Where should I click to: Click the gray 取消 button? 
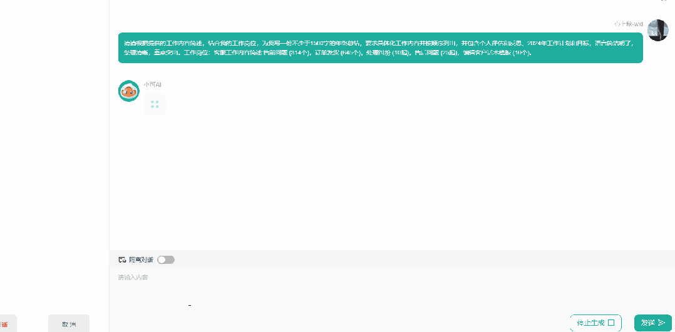pos(69,324)
